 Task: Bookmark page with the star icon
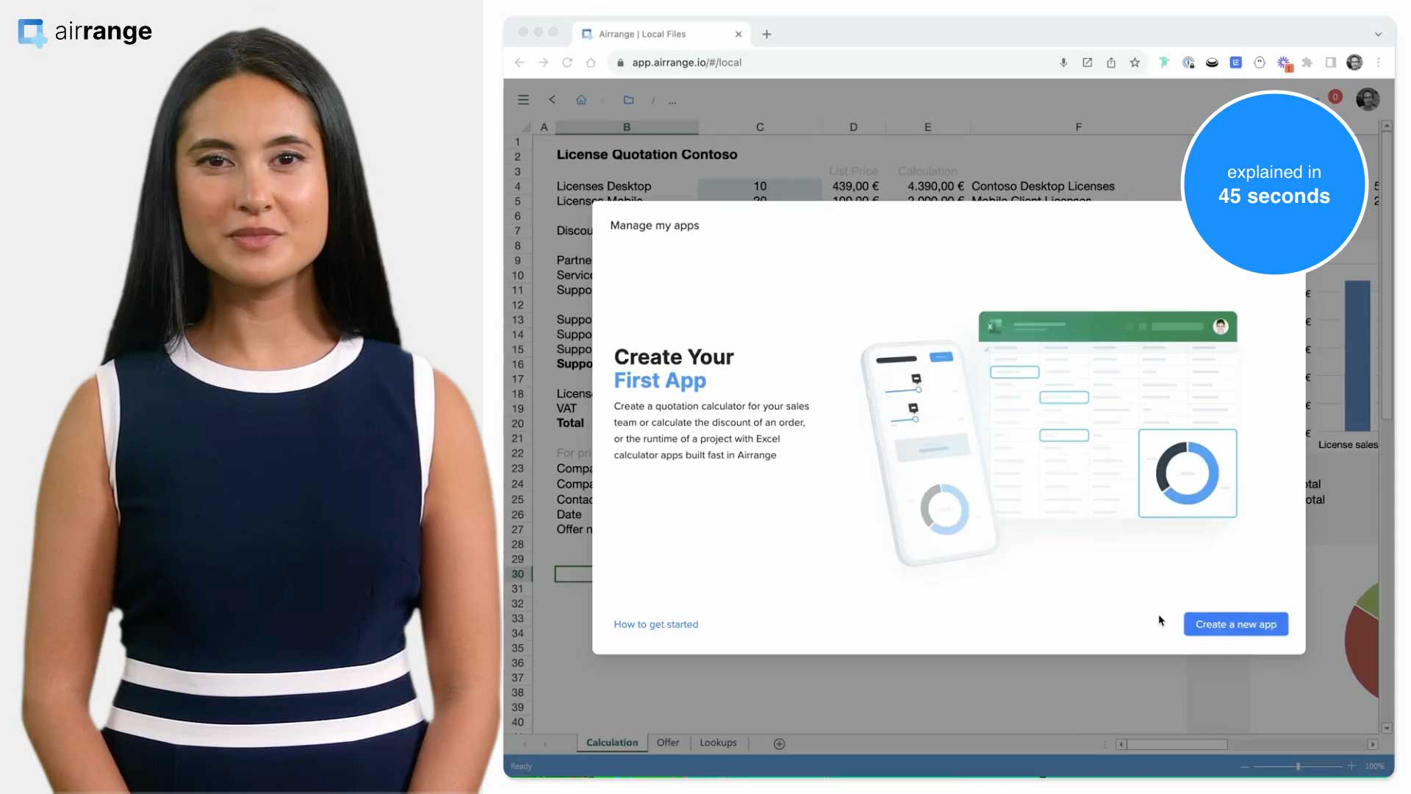click(1135, 62)
